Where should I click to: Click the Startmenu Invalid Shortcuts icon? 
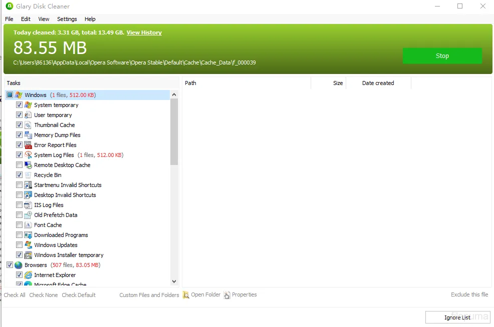coord(28,185)
